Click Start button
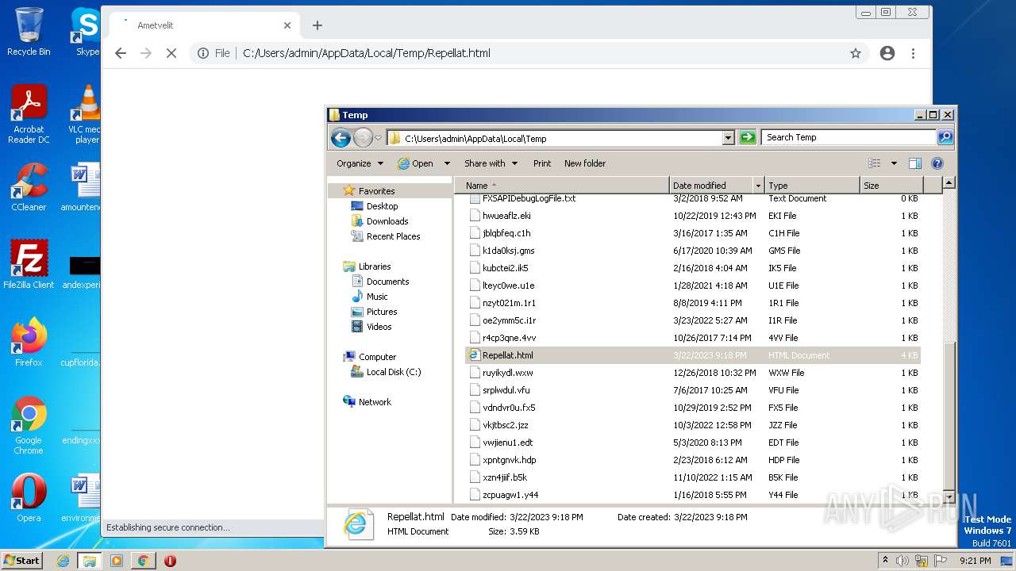The height and width of the screenshot is (571, 1016). click(x=22, y=560)
